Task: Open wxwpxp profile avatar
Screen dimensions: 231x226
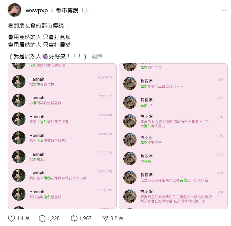Action: [x=15, y=10]
